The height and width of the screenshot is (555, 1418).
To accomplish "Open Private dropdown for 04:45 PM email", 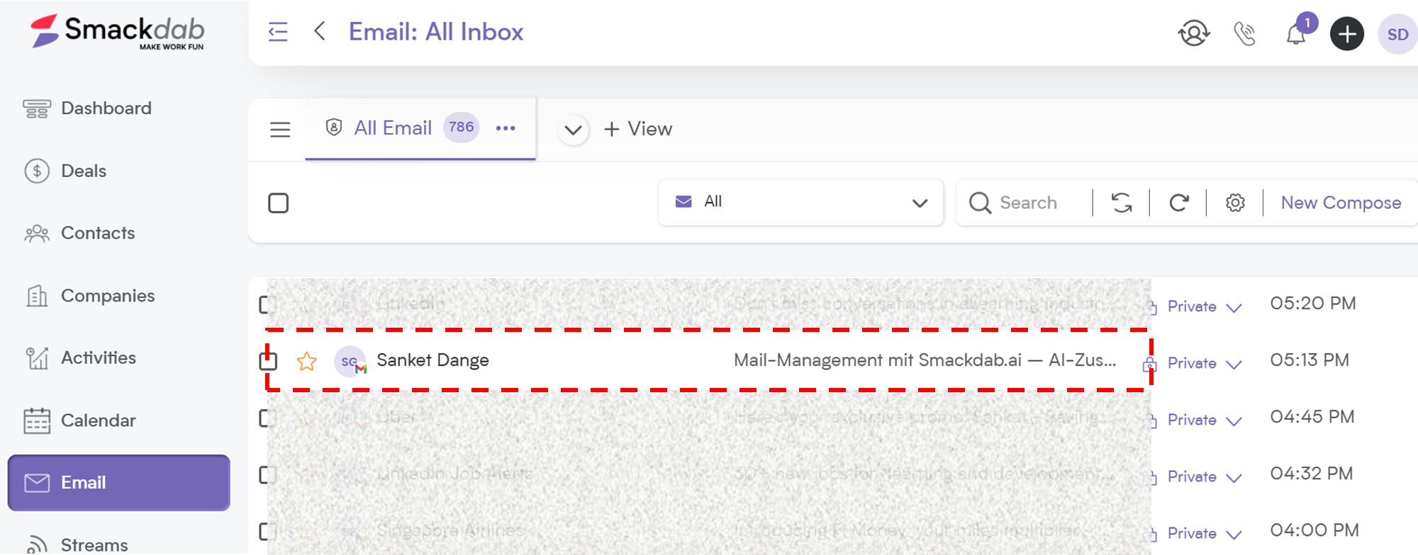I will click(1204, 420).
